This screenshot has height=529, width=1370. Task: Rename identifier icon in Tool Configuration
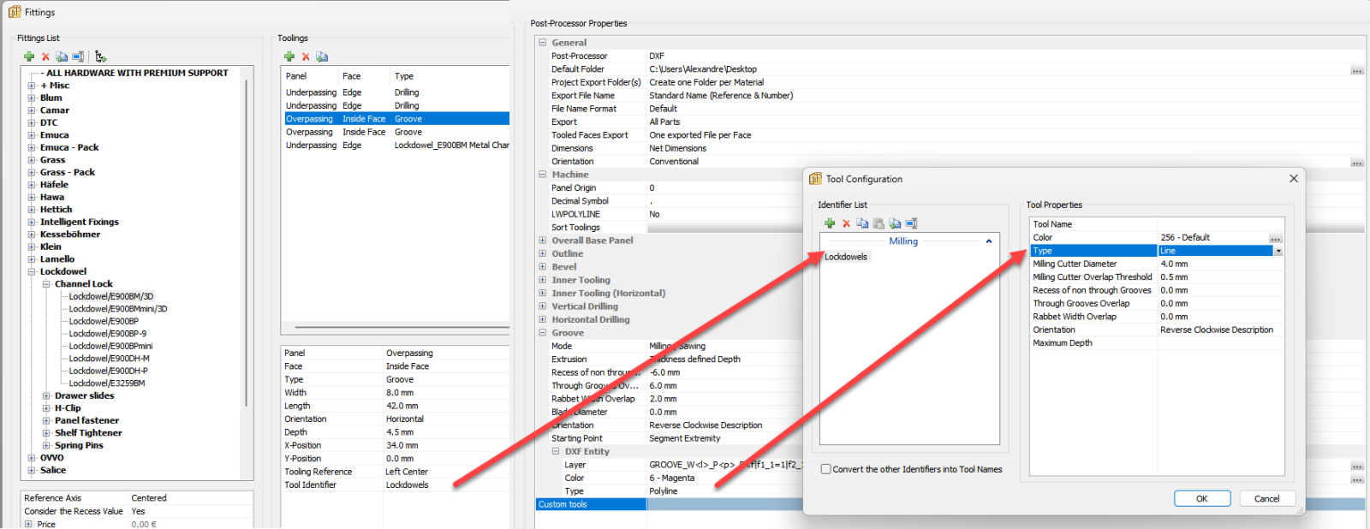click(911, 223)
